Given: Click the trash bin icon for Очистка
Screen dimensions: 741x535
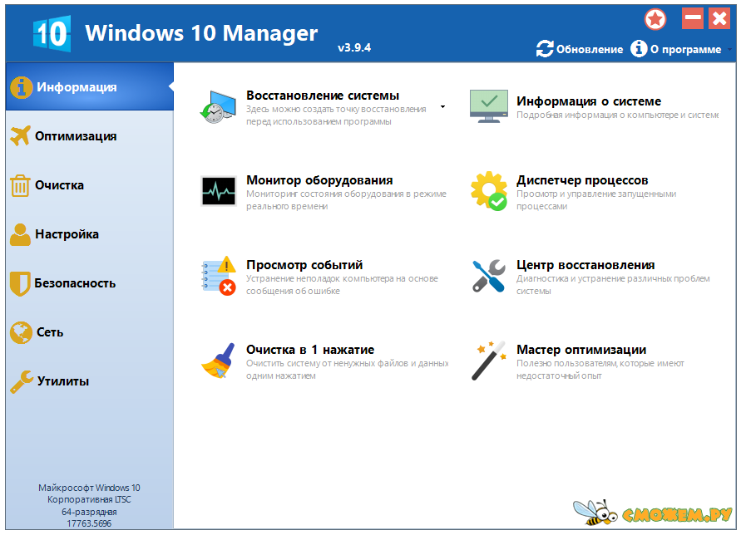Looking at the screenshot, I should (20, 185).
